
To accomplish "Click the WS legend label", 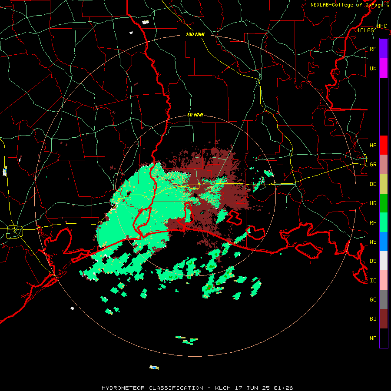I will click(x=373, y=242).
